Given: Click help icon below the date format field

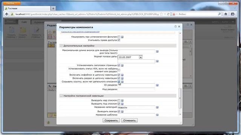Looking at the screenshot, I should [157, 61].
